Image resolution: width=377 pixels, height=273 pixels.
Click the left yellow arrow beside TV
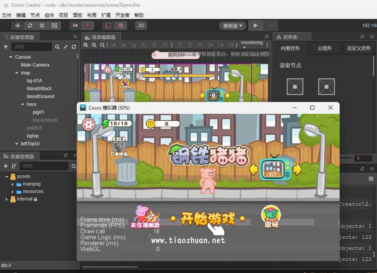click(253, 169)
